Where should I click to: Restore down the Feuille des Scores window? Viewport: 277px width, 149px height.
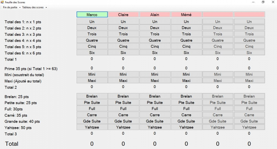[263, 2]
